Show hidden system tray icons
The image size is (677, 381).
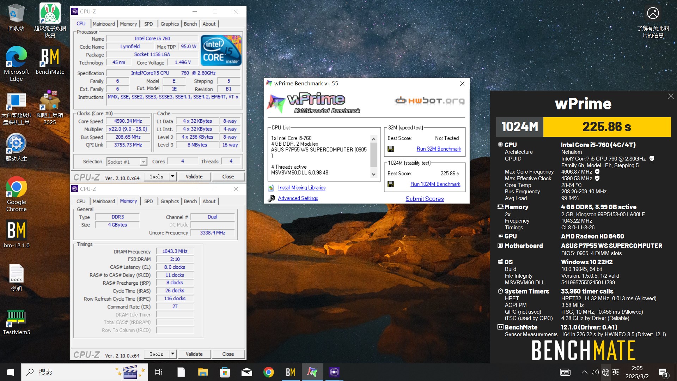(x=584, y=372)
